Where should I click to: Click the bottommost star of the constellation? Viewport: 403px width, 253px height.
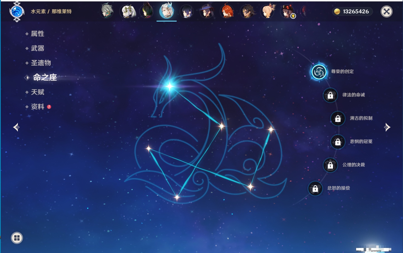pos(177,197)
